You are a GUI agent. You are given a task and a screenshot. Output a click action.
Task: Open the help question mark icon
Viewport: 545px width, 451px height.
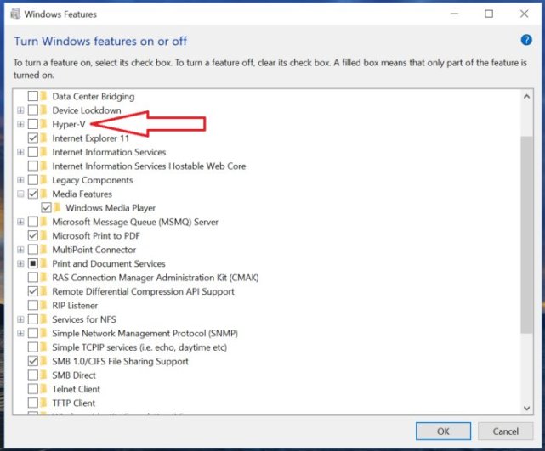point(526,40)
